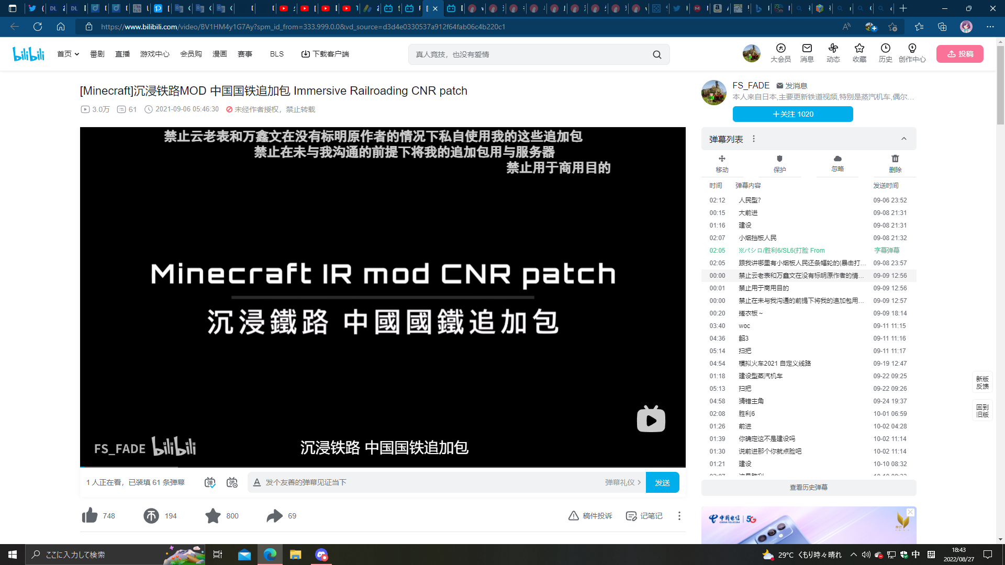The height and width of the screenshot is (565, 1005).
Task: Click the share arrow icon
Action: [x=274, y=516]
